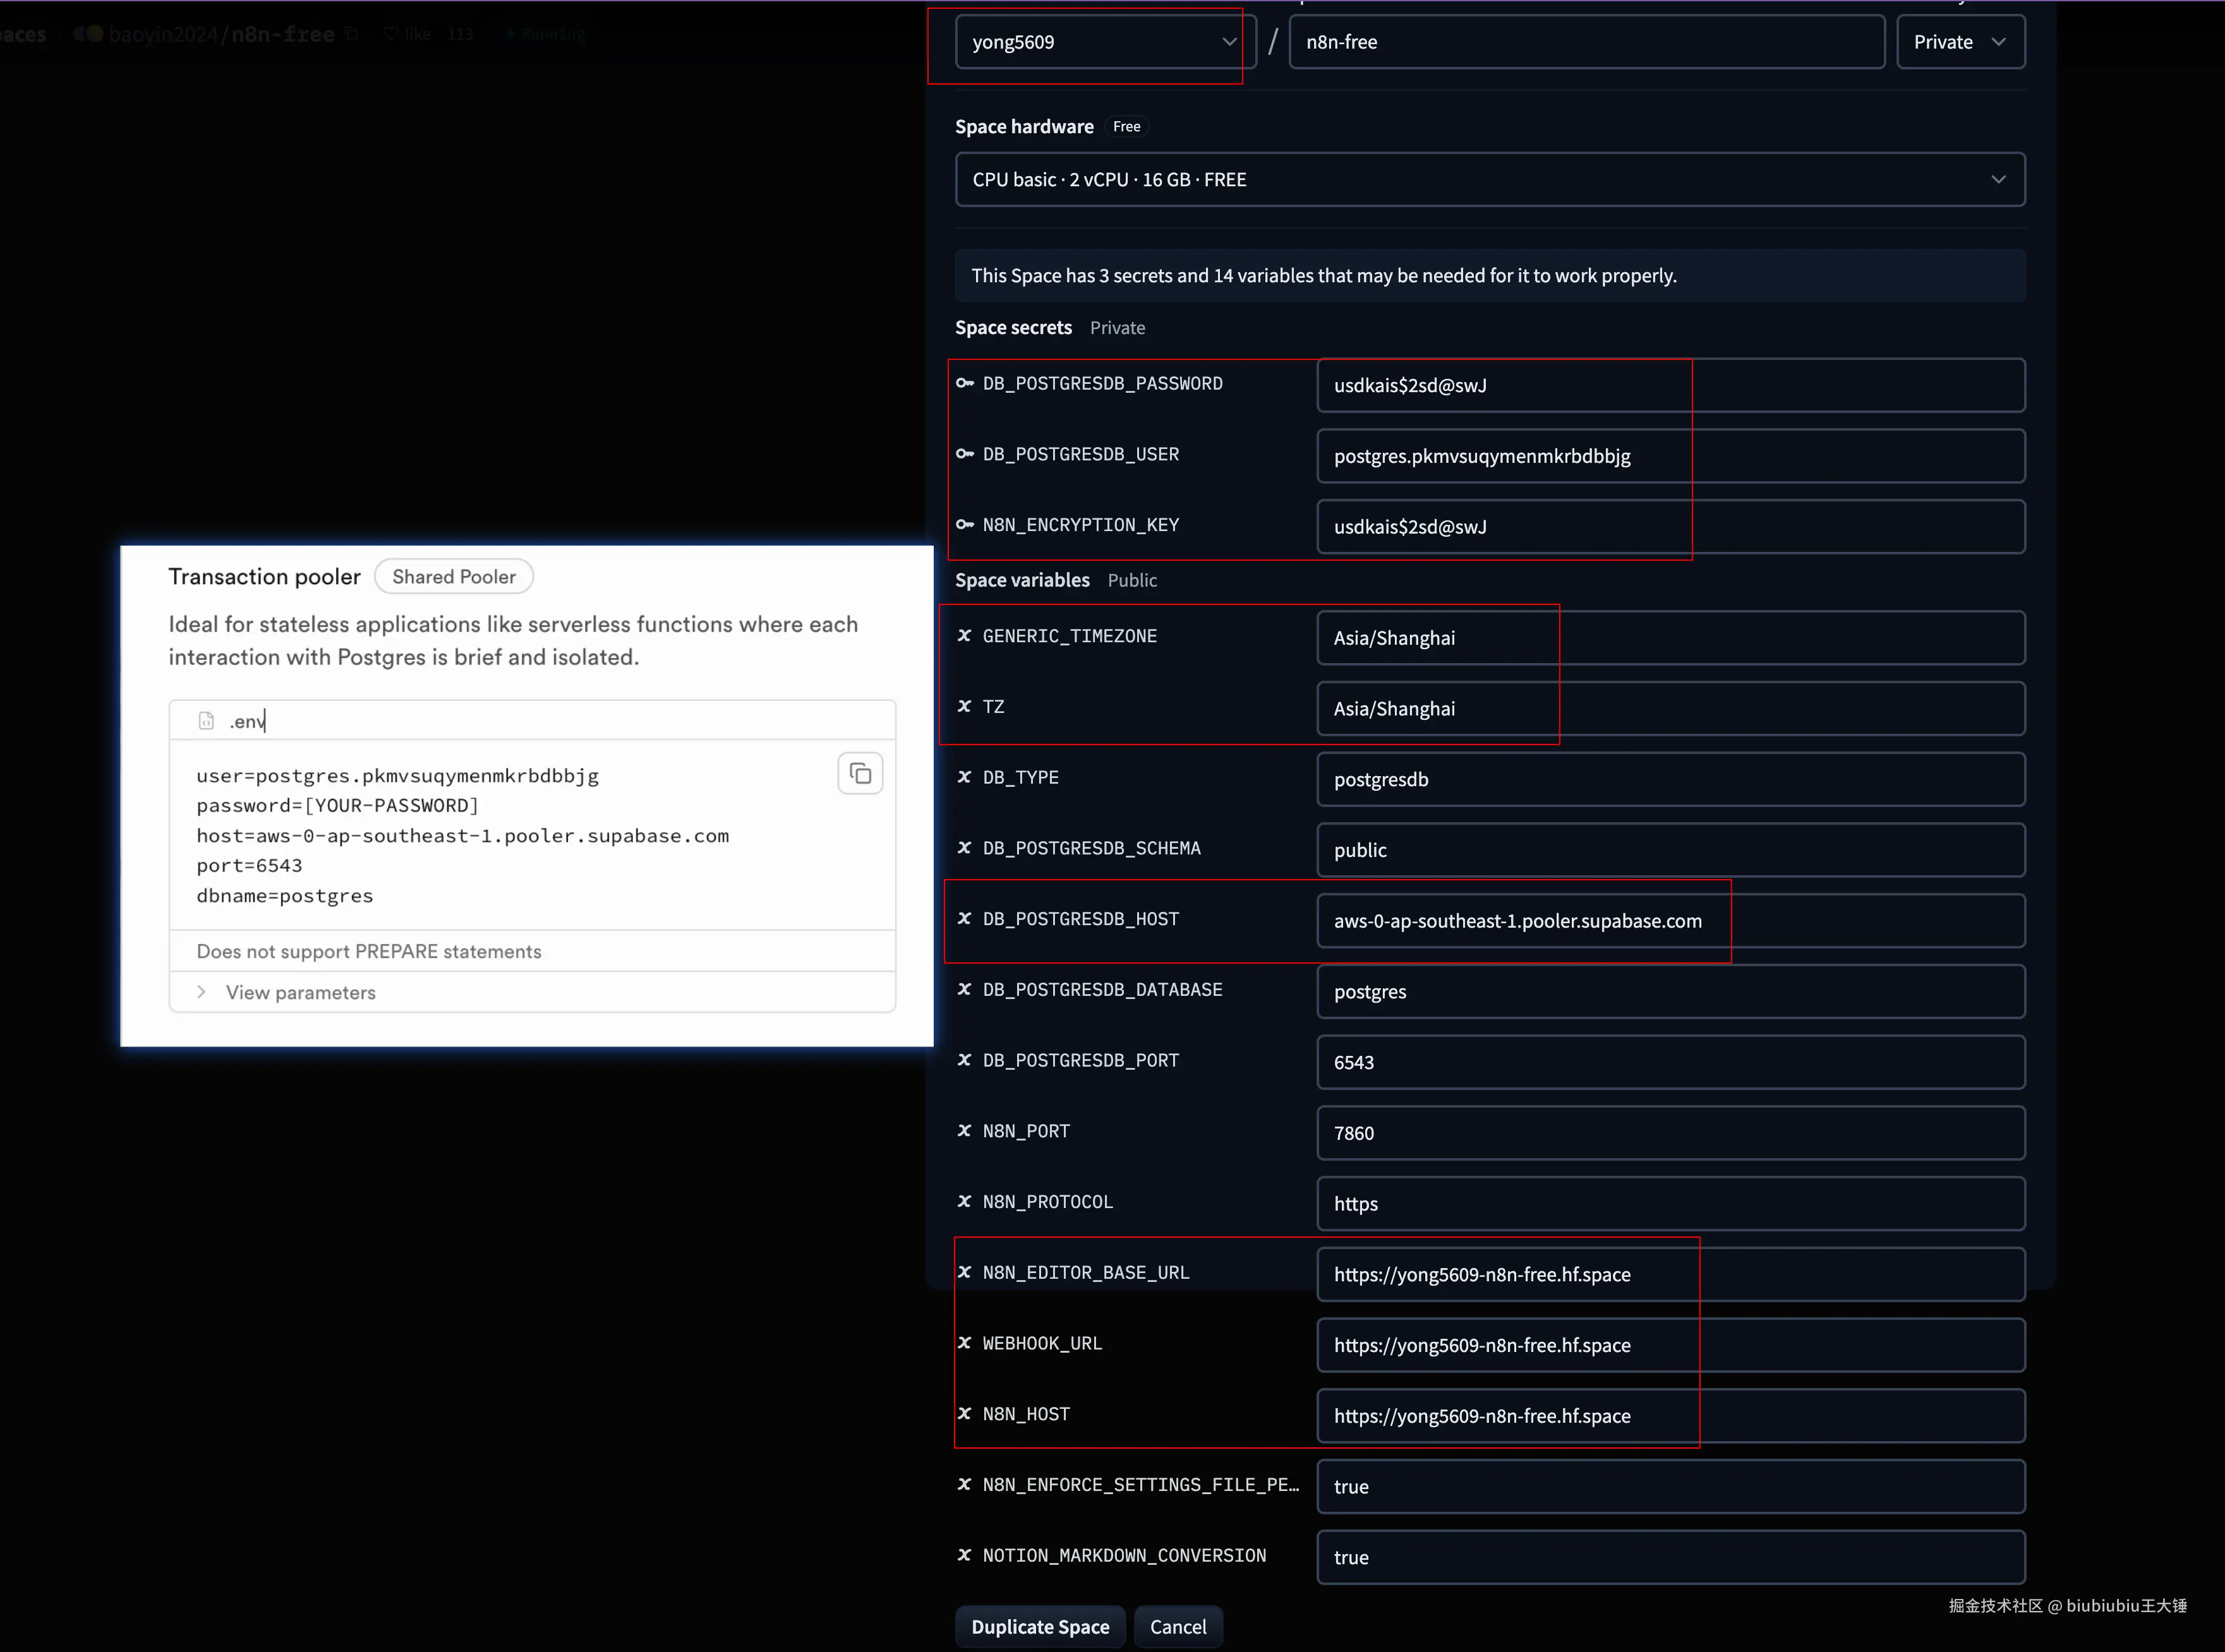Click variable icon beside WEBHOOK_URL

click(x=965, y=1342)
